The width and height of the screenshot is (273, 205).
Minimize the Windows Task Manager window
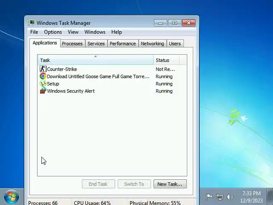[x=160, y=23]
